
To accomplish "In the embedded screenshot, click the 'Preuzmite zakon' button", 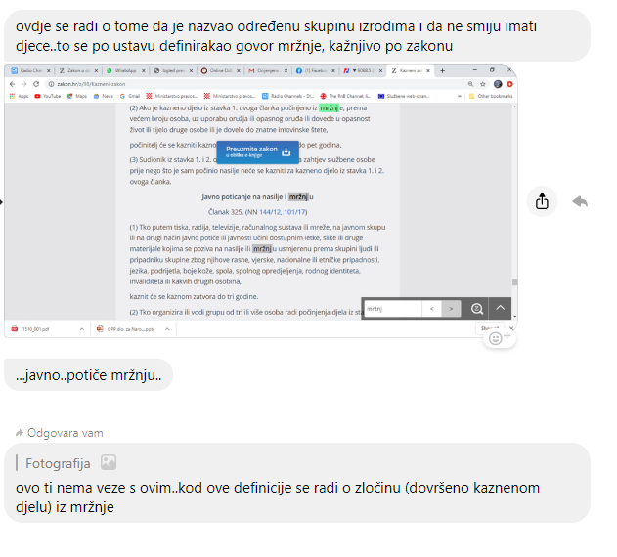I will [258, 151].
